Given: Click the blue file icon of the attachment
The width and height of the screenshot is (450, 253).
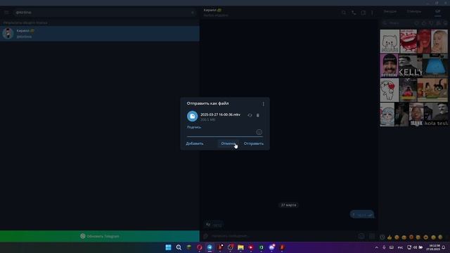Looking at the screenshot, I should pyautogui.click(x=192, y=116).
